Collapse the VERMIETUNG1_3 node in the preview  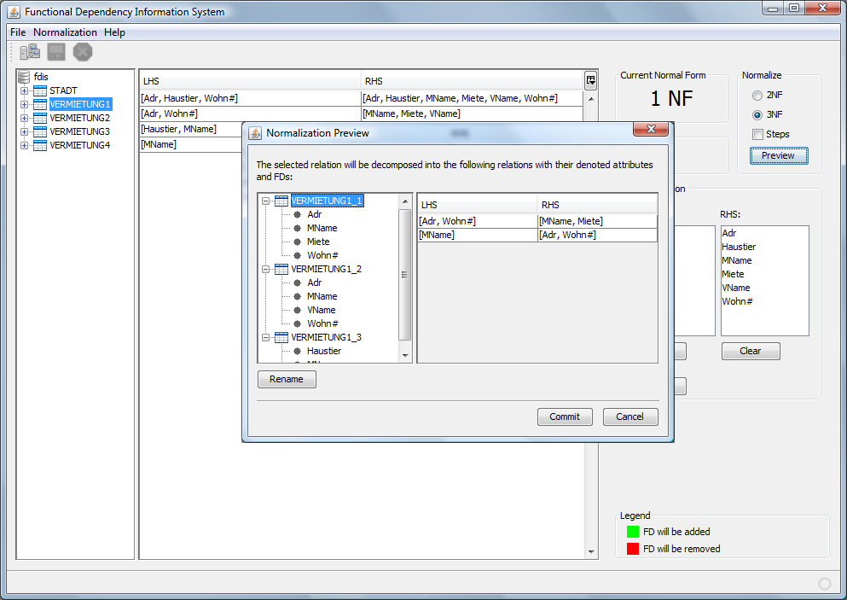(x=266, y=337)
